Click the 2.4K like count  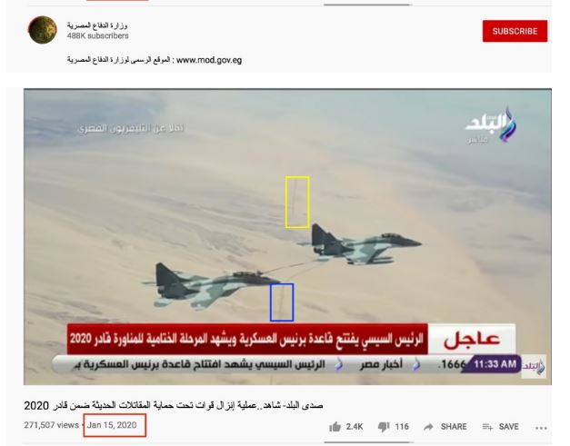click(355, 427)
